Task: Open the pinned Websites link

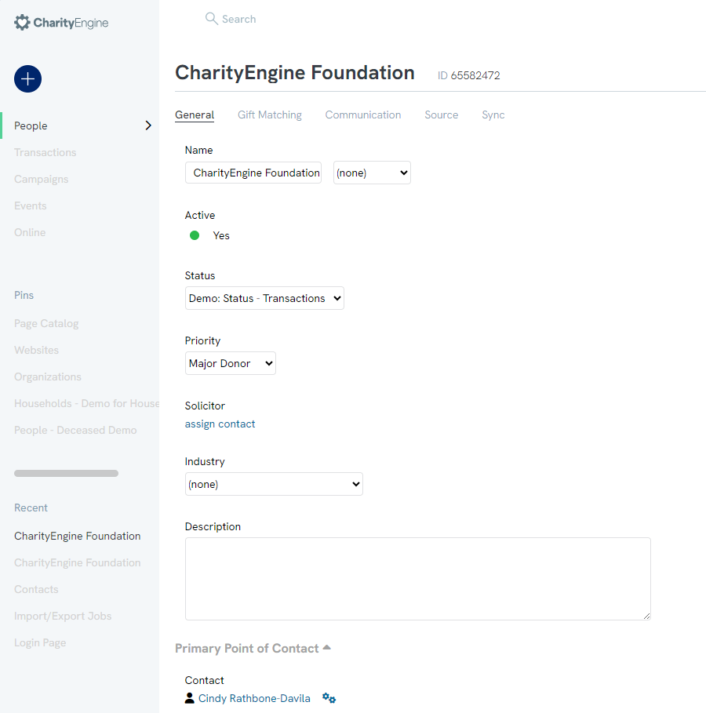Action: [x=36, y=350]
